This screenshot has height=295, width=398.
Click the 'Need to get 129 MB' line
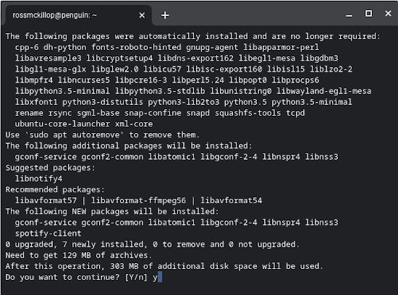[x=79, y=255]
